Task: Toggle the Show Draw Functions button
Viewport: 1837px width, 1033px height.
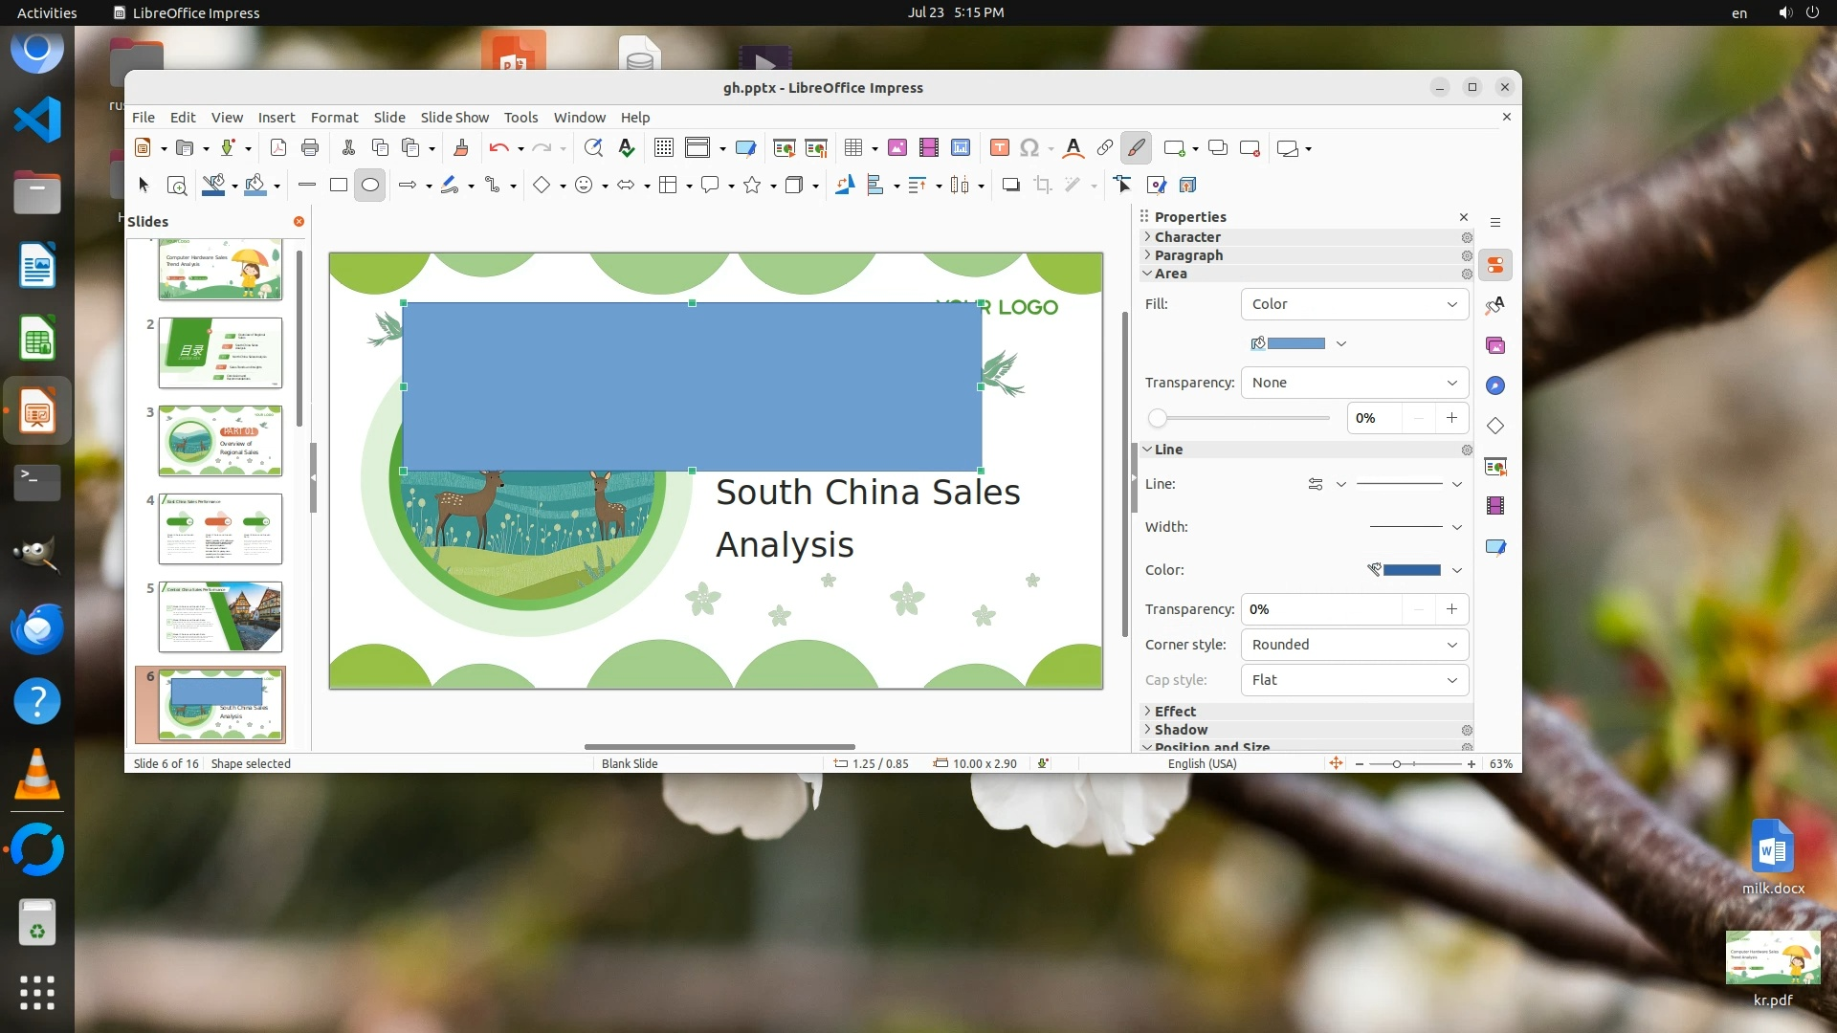Action: pos(1136,147)
